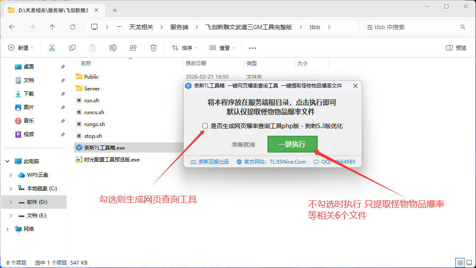This screenshot has width=476, height=268.
Task: Open the 查看 view dropdown
Action: [x=222, y=48]
